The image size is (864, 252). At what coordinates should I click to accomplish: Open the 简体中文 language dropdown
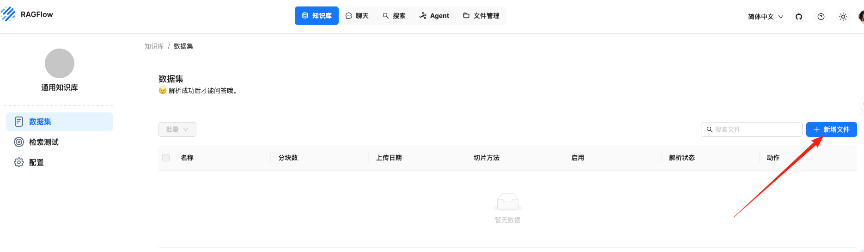click(765, 17)
